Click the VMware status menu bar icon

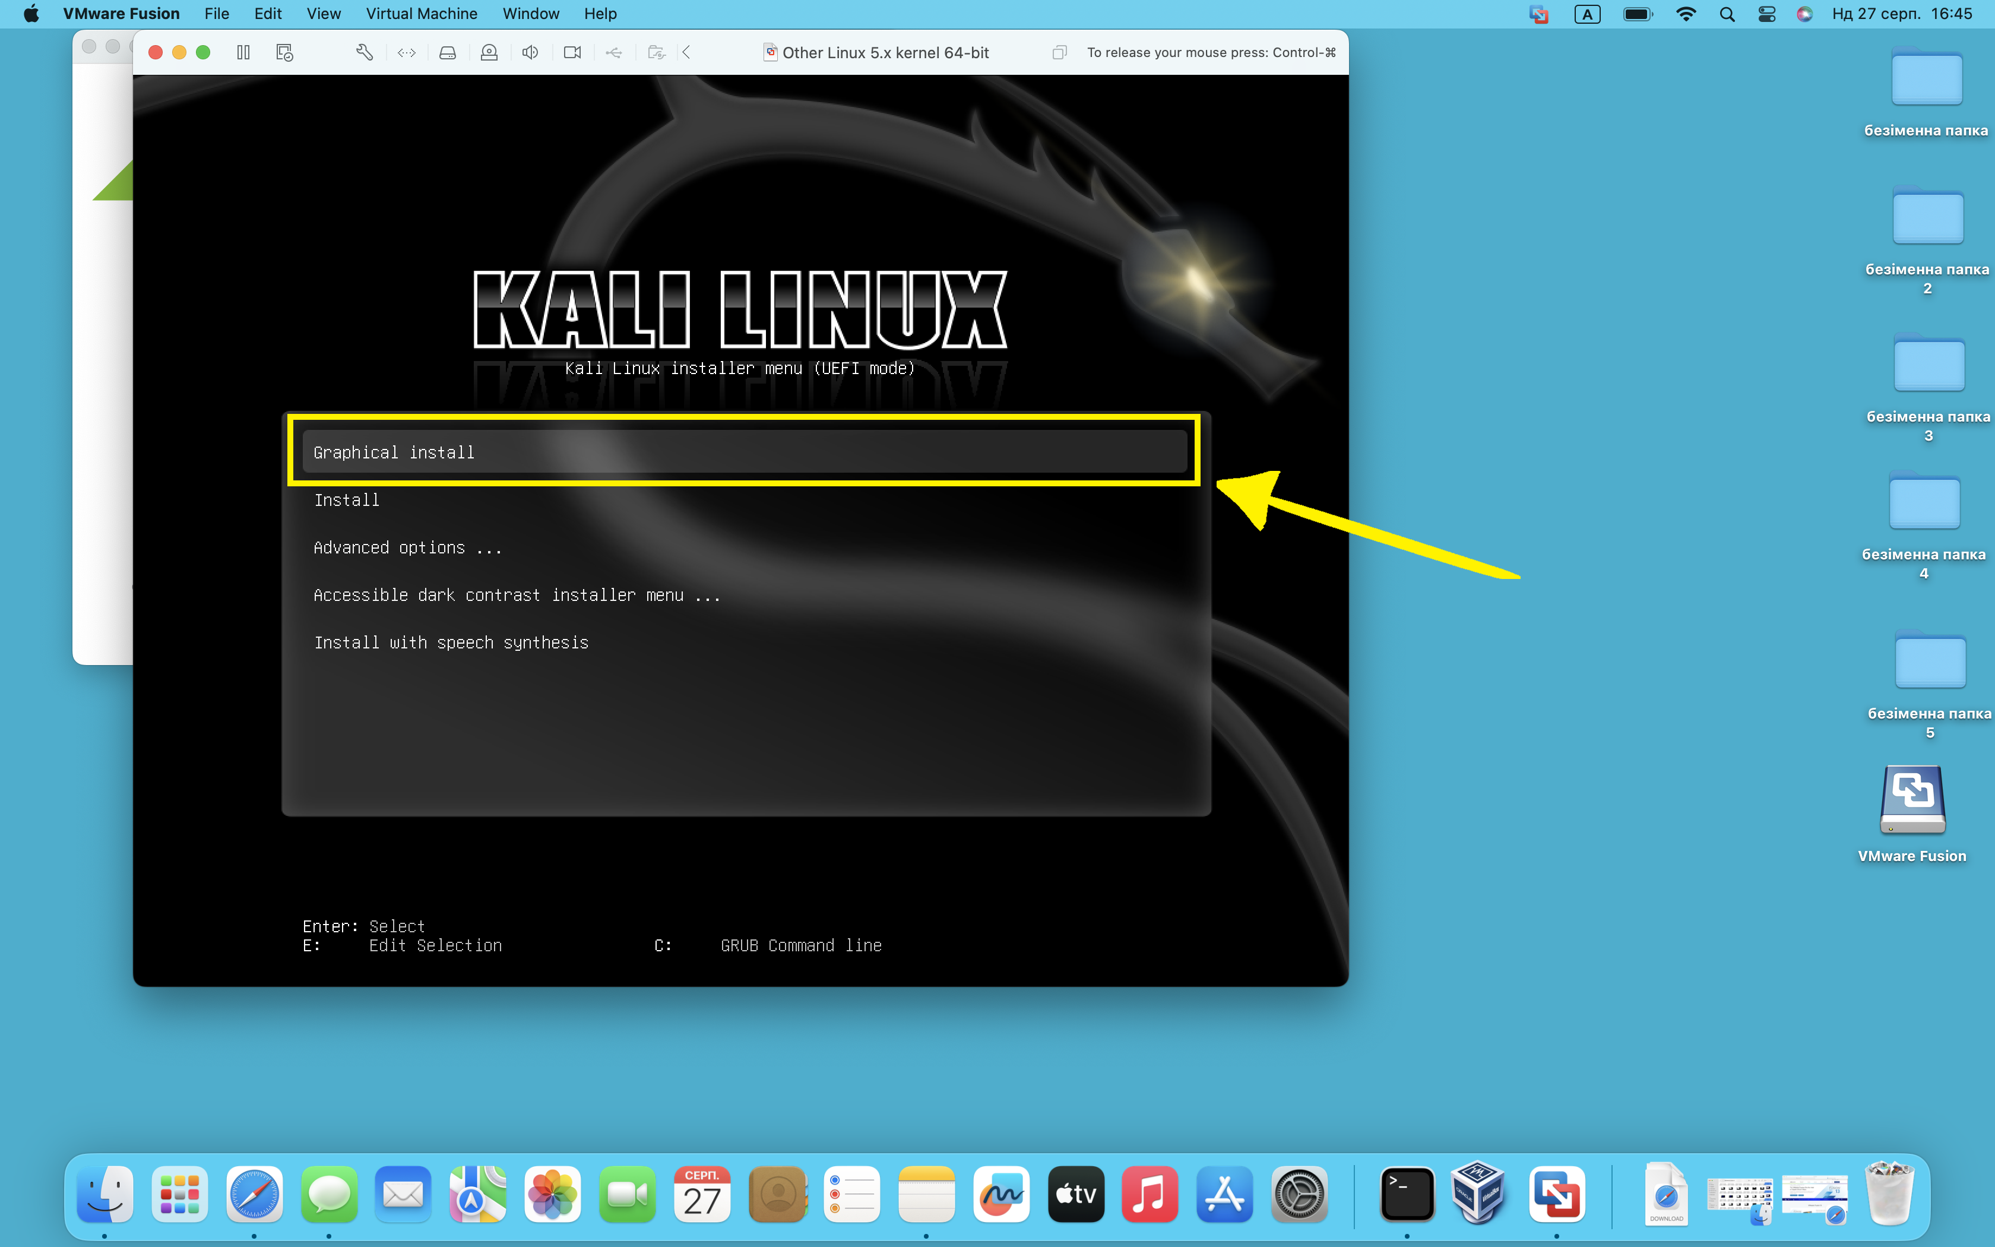click(x=1539, y=14)
